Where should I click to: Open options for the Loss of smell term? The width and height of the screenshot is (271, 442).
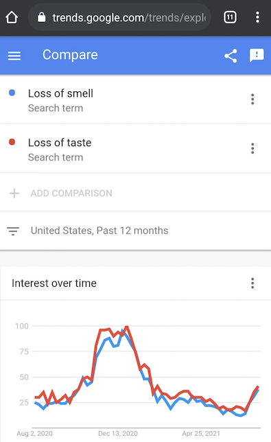tap(252, 100)
